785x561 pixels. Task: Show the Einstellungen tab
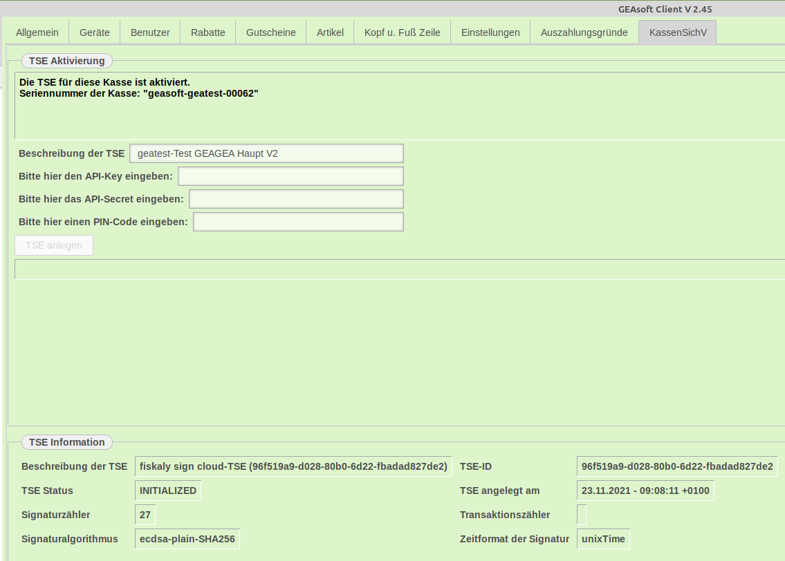click(490, 32)
